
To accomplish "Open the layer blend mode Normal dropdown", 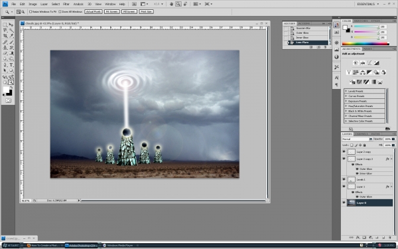I will pos(357,139).
